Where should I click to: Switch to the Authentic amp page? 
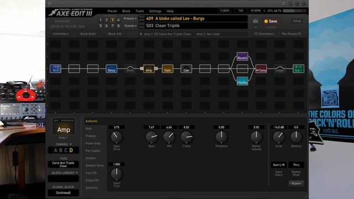(91, 121)
